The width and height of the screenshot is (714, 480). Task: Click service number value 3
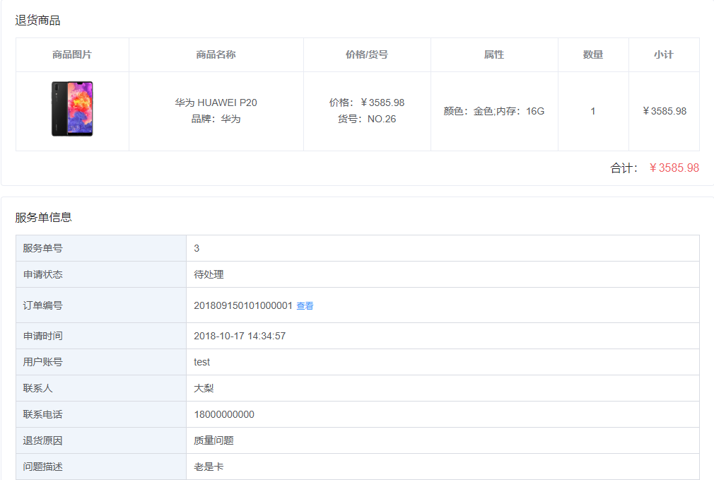197,248
